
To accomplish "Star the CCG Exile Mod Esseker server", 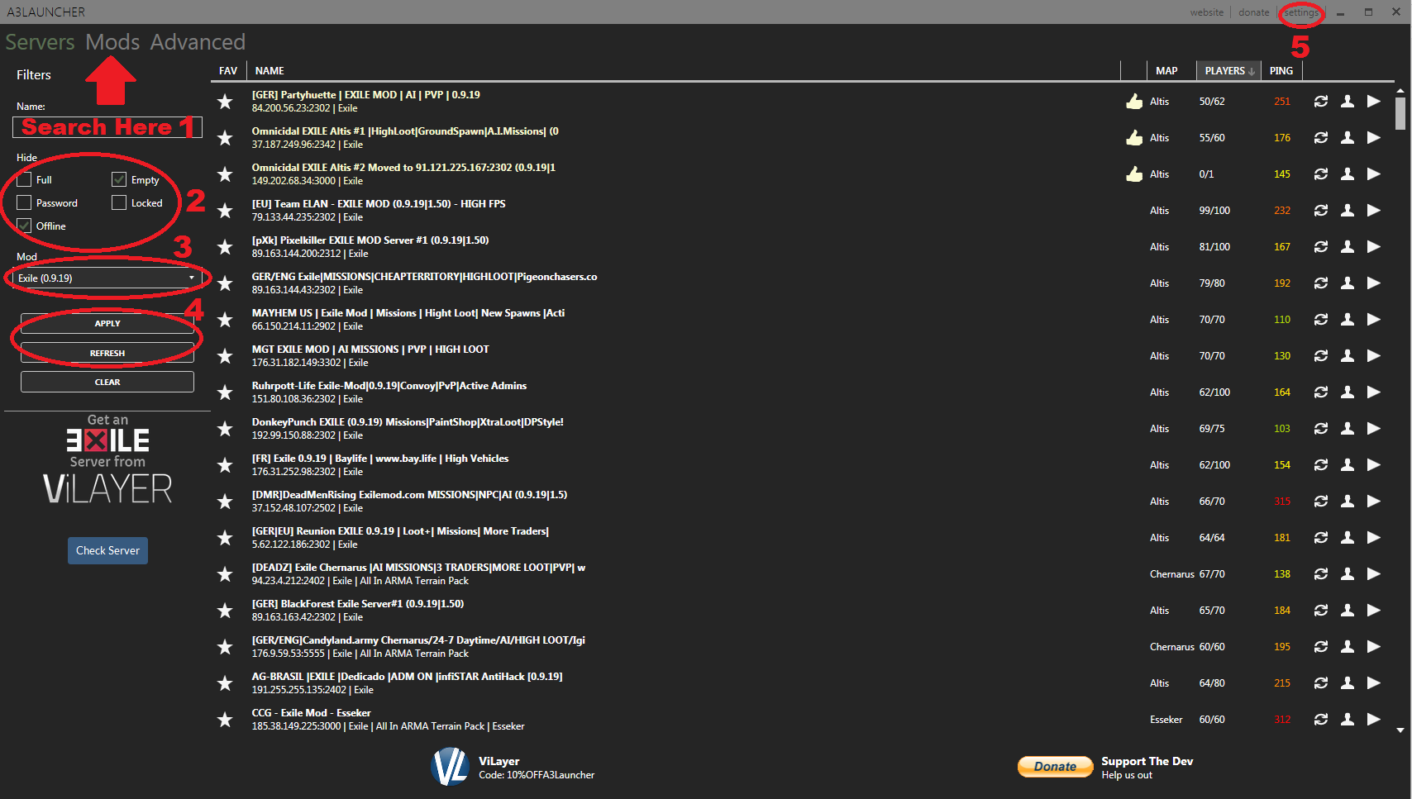I will (x=225, y=720).
